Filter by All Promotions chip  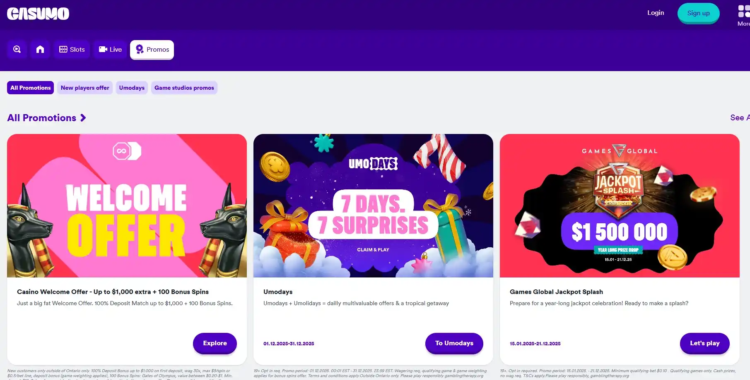click(30, 88)
